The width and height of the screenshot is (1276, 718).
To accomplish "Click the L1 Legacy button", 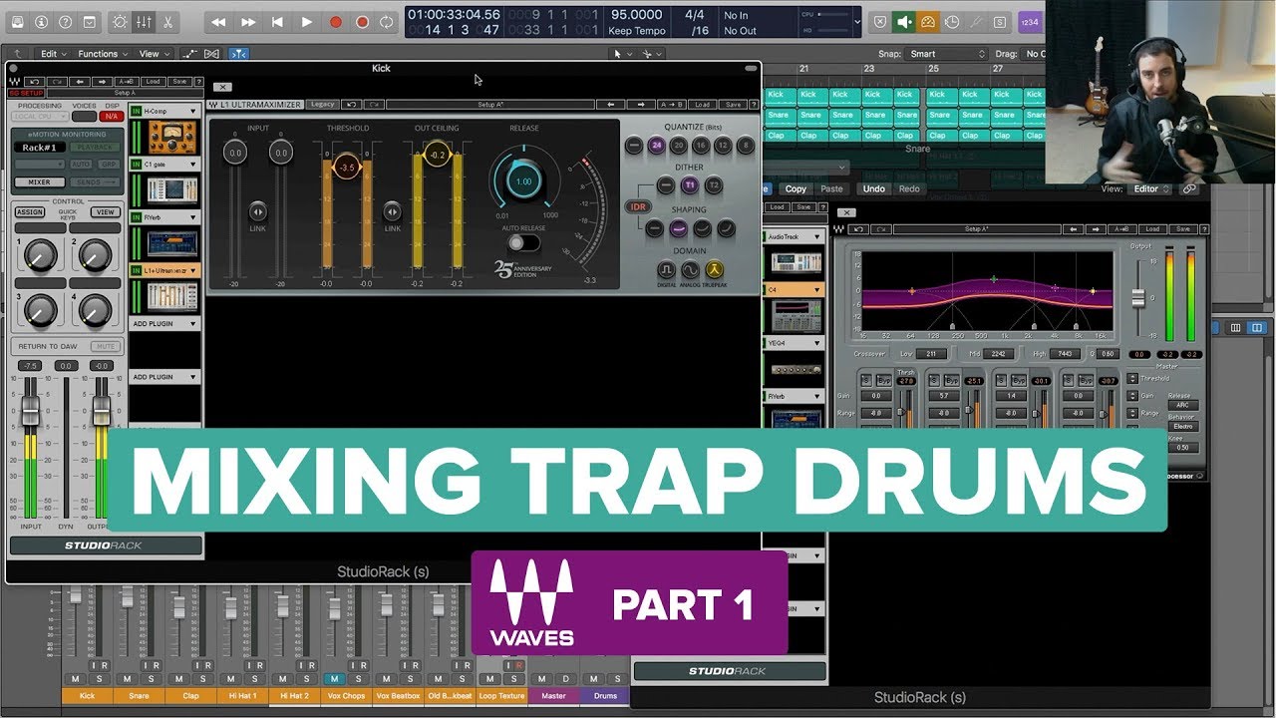I will [322, 105].
